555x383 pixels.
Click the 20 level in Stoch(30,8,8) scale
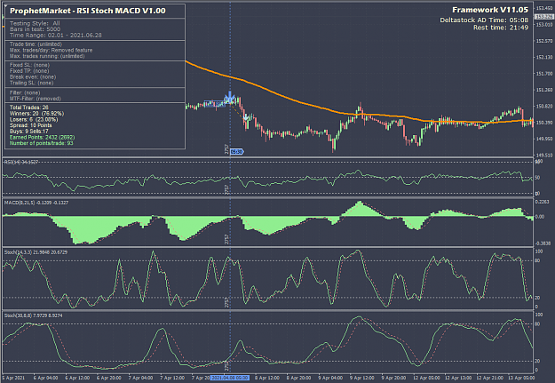coord(537,361)
